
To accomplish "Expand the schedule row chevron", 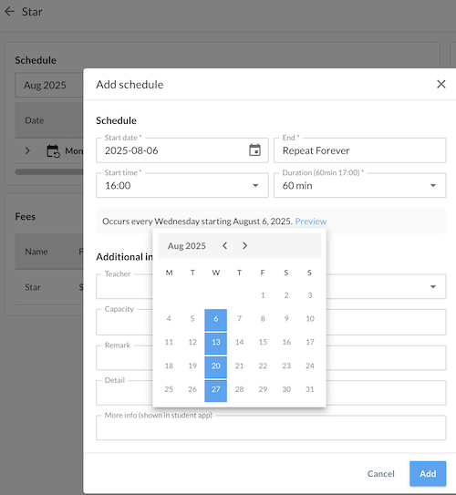I will (27, 150).
